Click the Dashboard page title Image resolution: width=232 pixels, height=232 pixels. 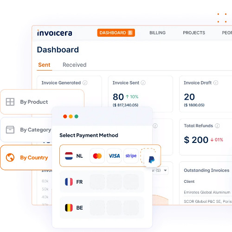pos(58,50)
